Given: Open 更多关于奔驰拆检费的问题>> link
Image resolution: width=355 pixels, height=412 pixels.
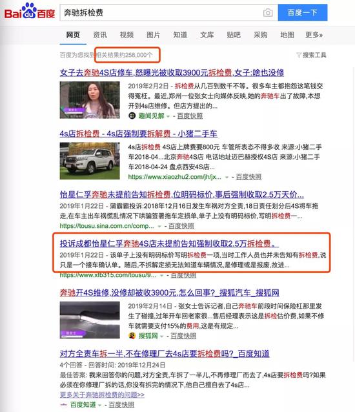Looking at the screenshot, I should [102, 395].
